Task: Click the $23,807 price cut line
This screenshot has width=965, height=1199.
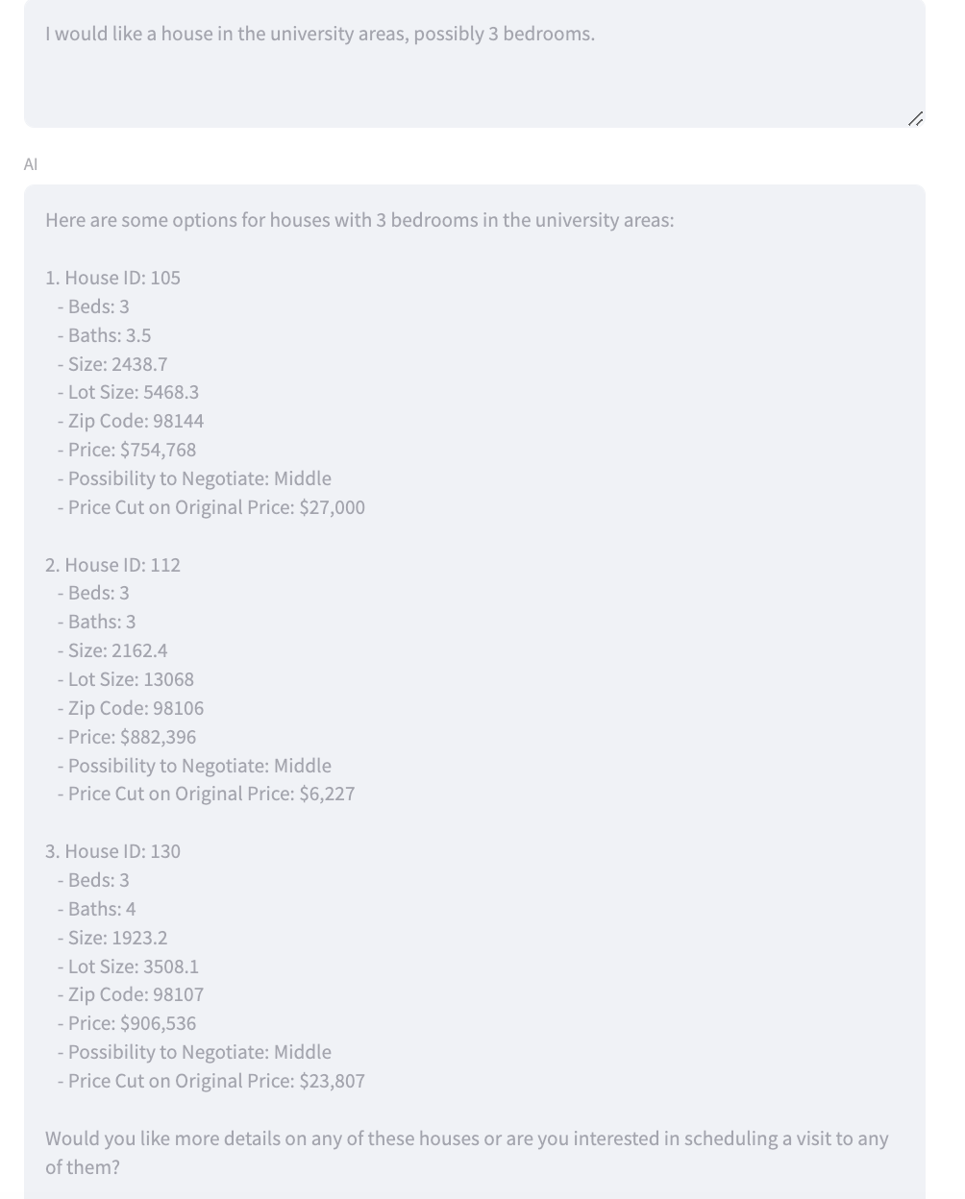Action: (x=210, y=1081)
